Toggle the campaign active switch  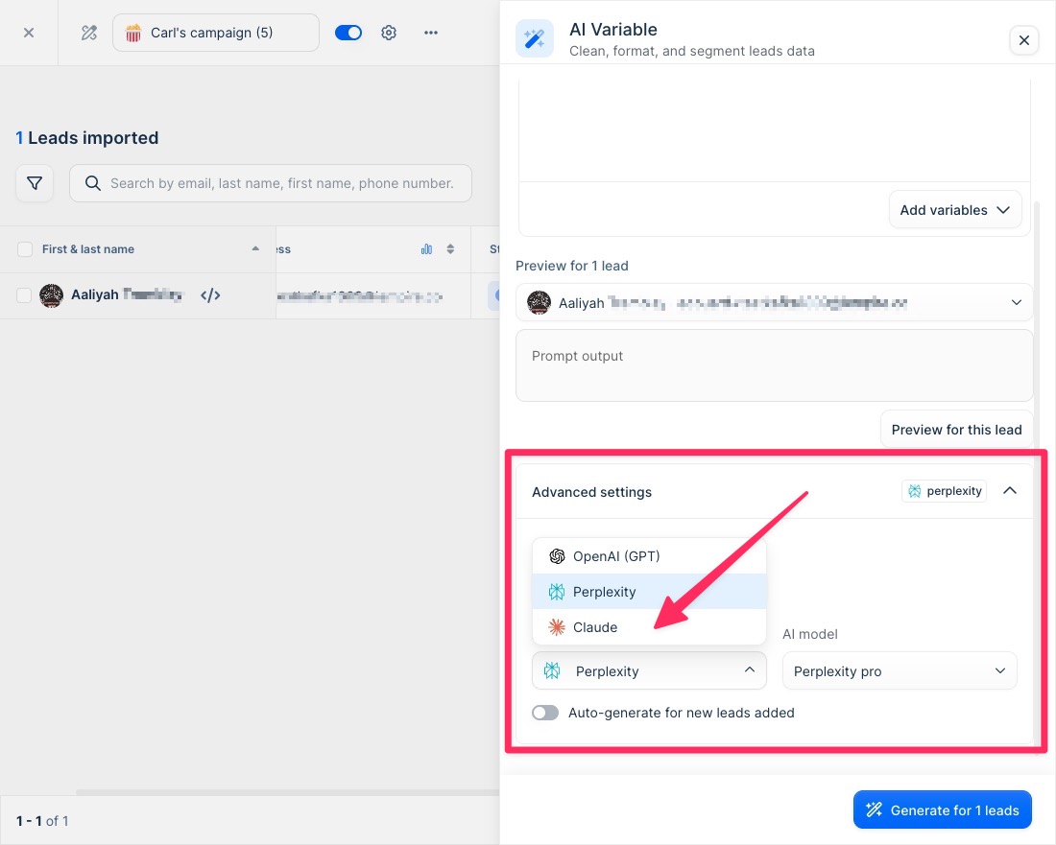348,33
